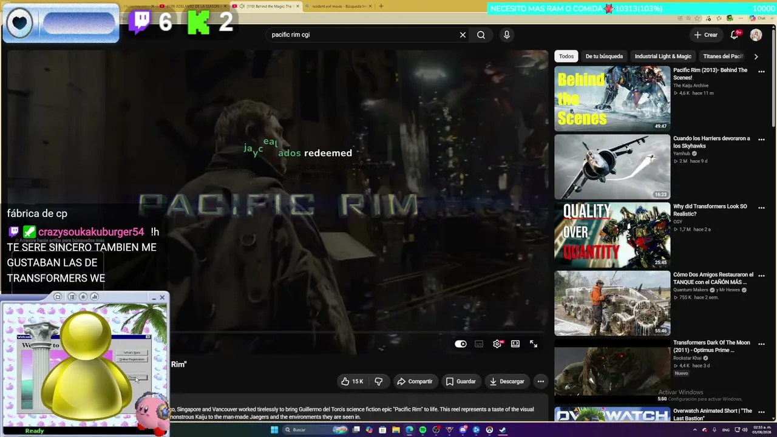Screen dimensions: 777x437
Task: Click the sun-shaped icon in the overlay widget header
Action: 83,297
